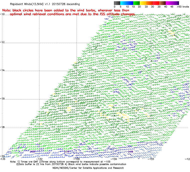190x172 pixels.
Task: Click the 'NOAA/NESDIS/Center for Satellite Applications' credit
Action: tap(88, 168)
